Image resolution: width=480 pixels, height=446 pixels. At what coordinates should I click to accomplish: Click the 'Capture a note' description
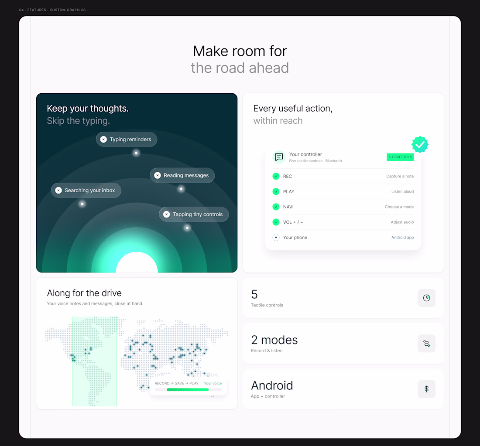tap(400, 176)
